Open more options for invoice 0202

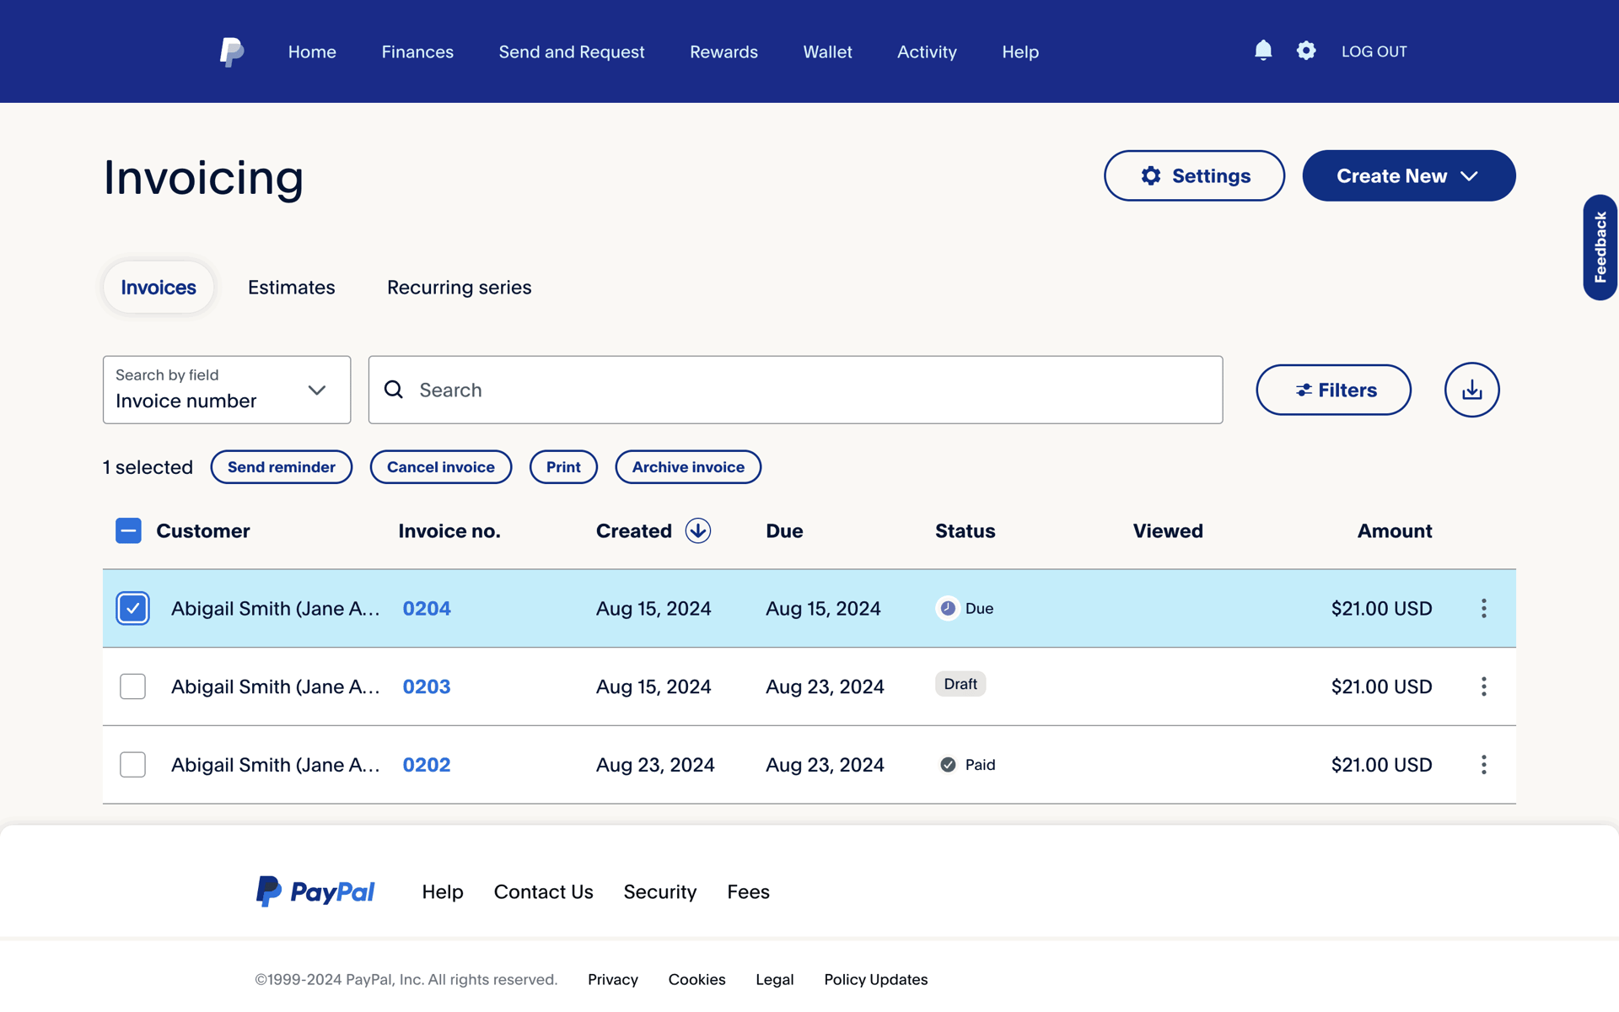[1483, 765]
